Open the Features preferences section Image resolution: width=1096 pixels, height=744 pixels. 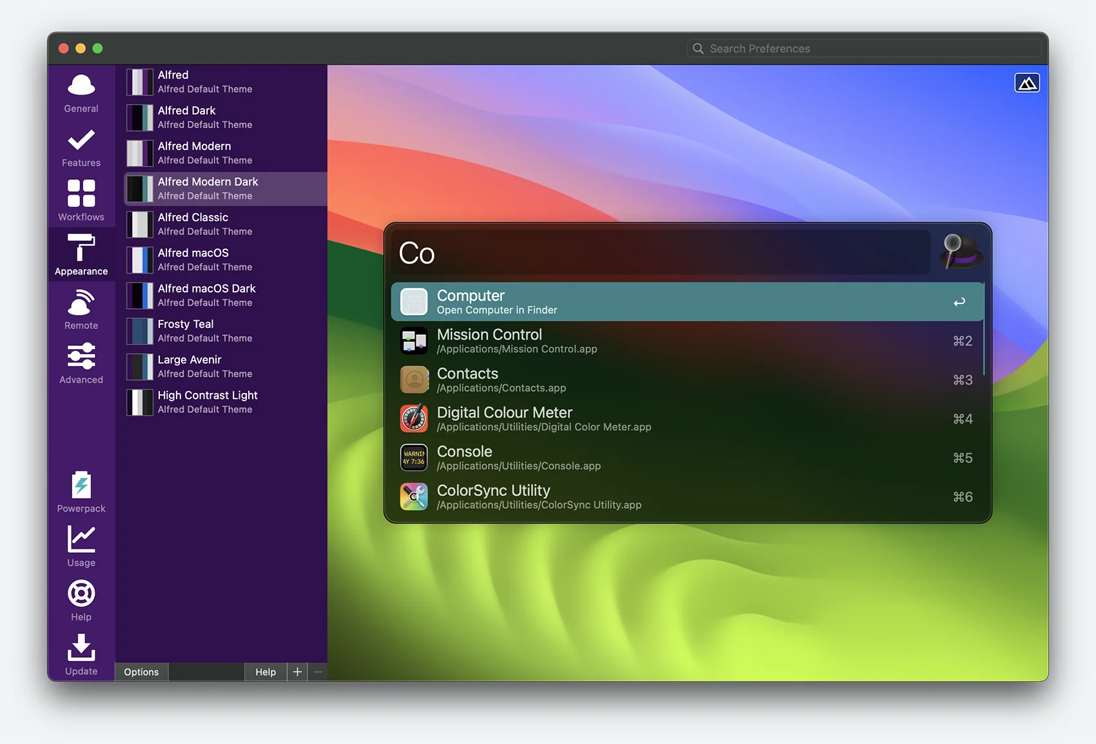pyautogui.click(x=81, y=147)
